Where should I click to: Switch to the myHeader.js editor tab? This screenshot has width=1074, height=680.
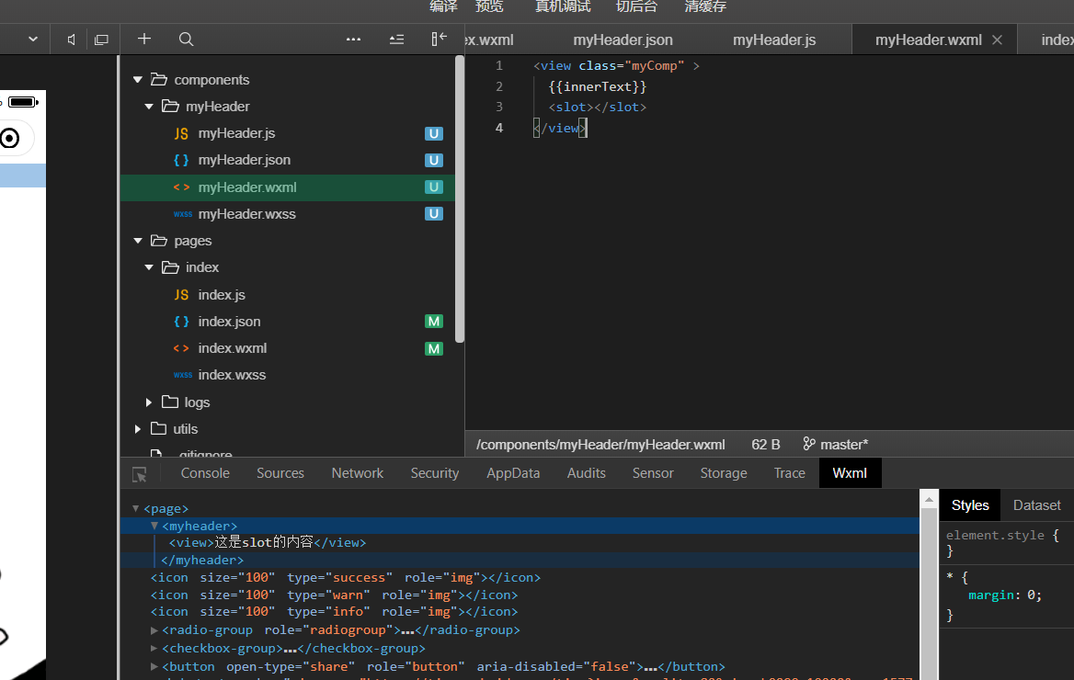[774, 40]
